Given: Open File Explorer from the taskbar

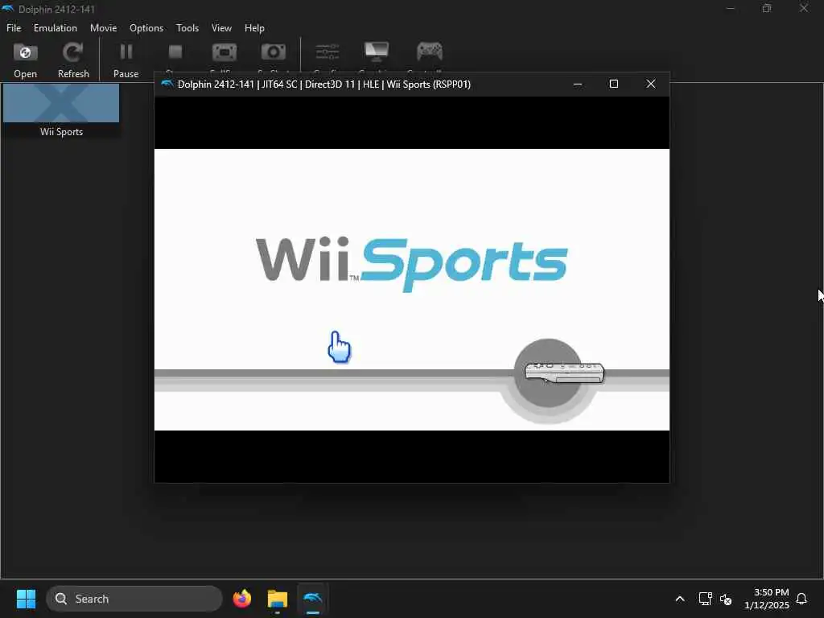Looking at the screenshot, I should [278, 599].
